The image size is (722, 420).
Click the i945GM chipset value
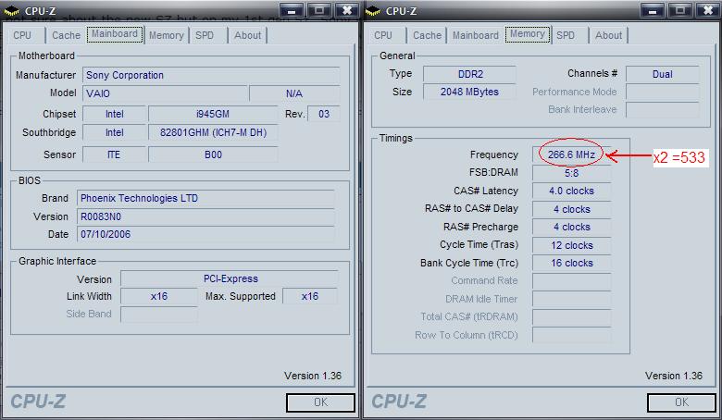[213, 114]
